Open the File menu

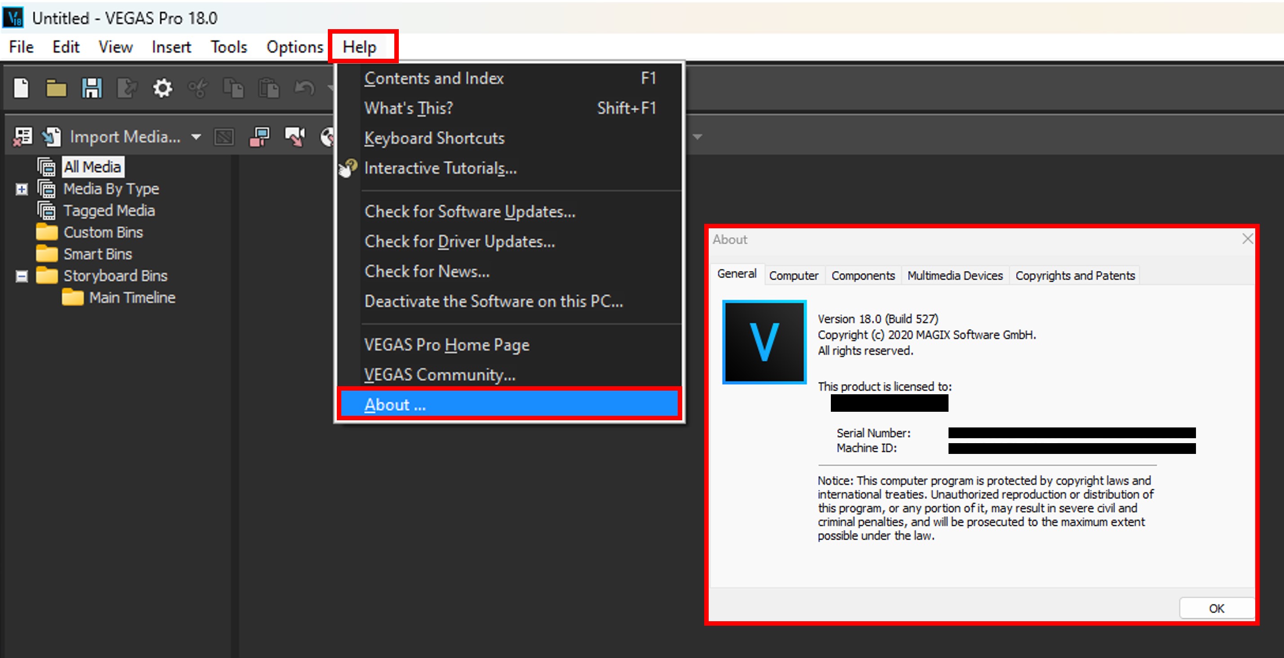[22, 47]
